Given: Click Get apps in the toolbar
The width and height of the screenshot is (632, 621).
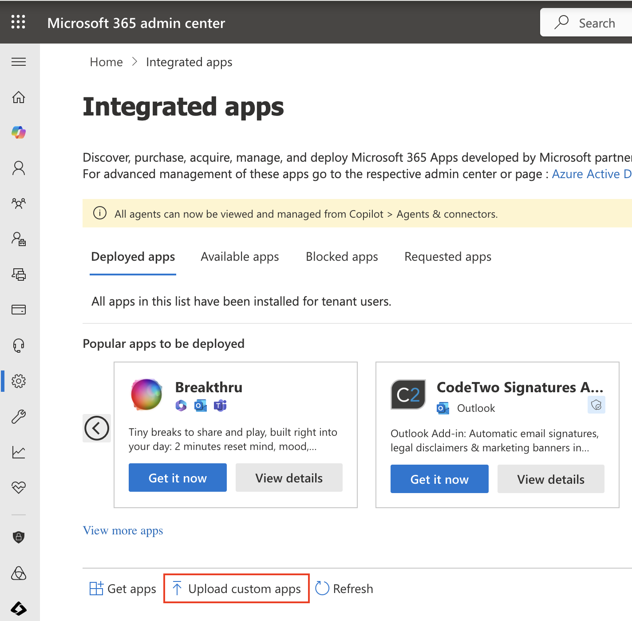Looking at the screenshot, I should (x=123, y=589).
